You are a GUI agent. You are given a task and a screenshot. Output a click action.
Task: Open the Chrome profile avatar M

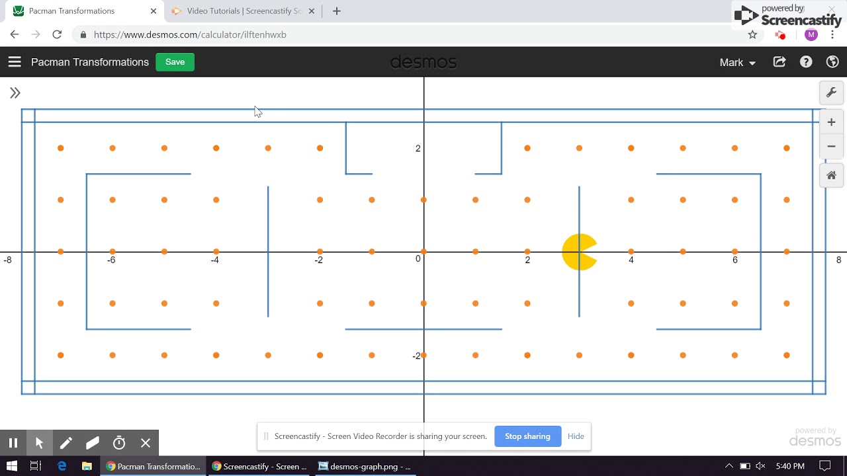coord(811,34)
